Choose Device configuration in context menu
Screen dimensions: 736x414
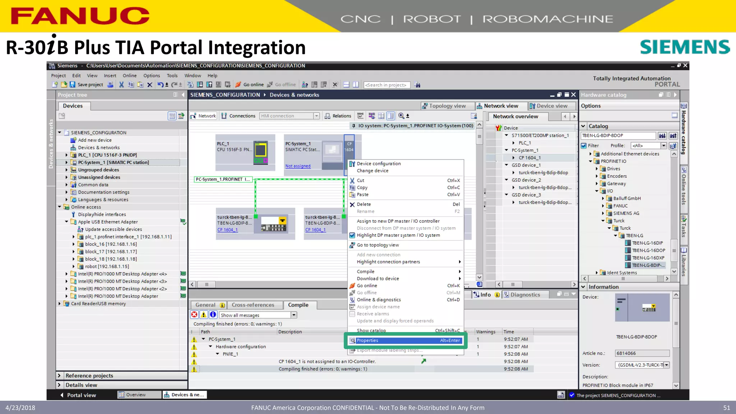click(x=378, y=164)
